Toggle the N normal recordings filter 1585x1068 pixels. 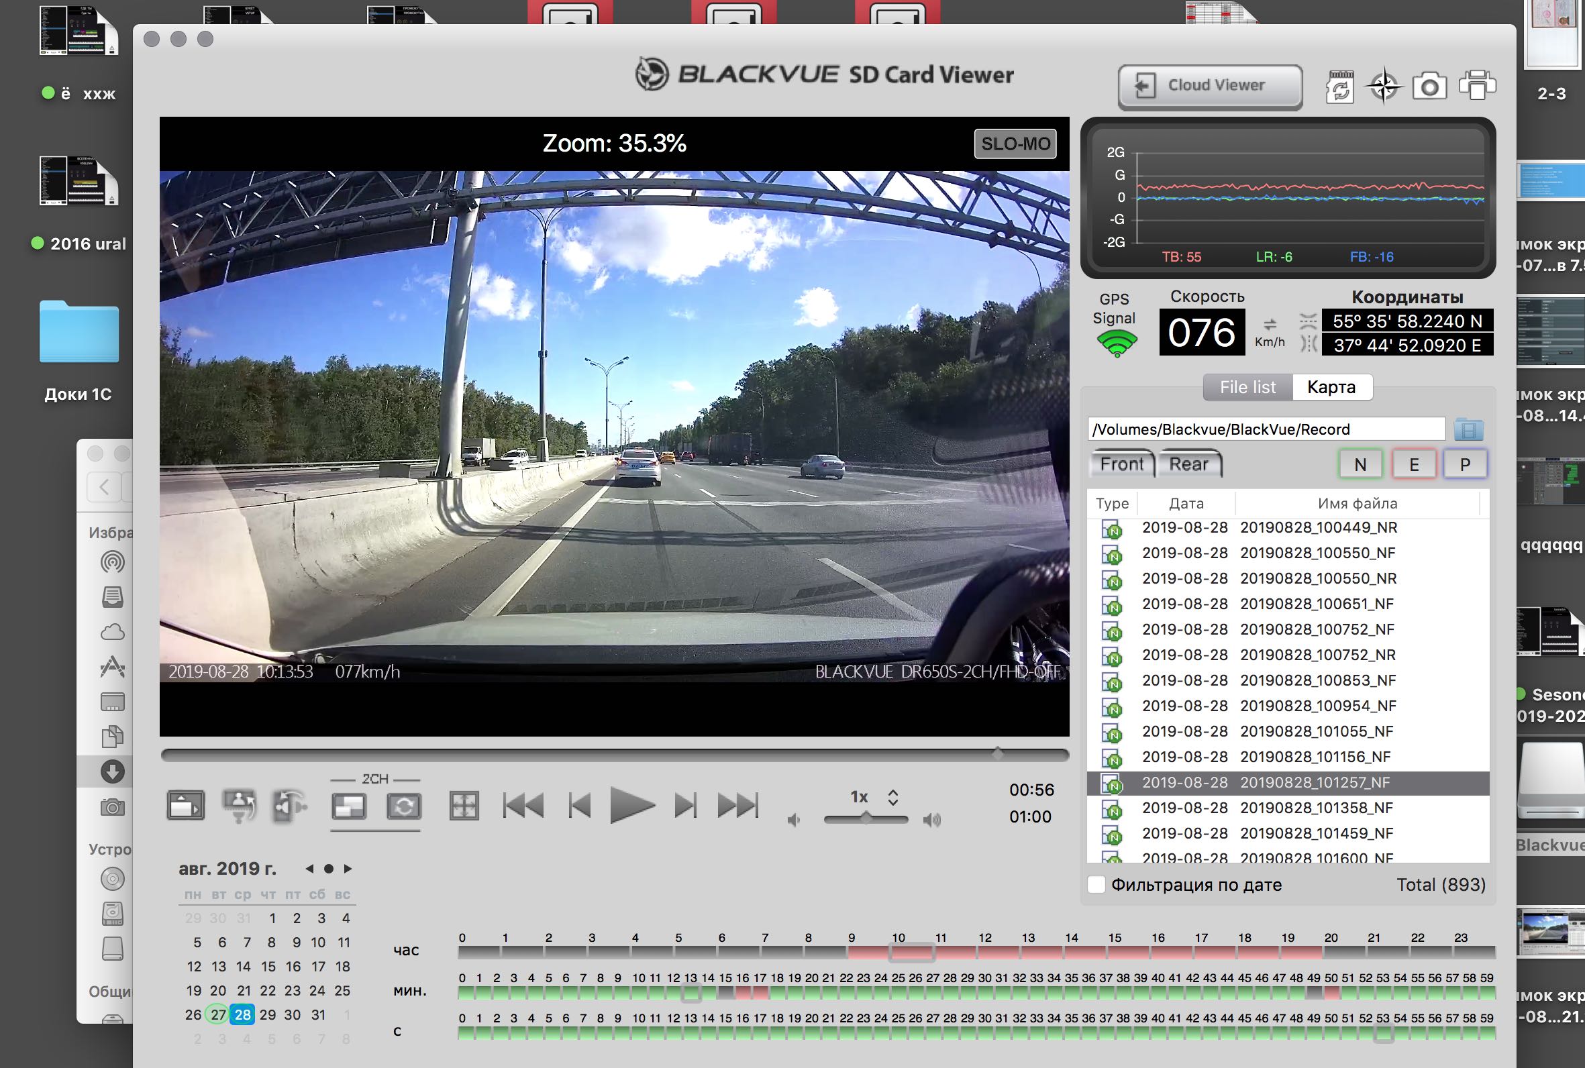pyautogui.click(x=1360, y=464)
